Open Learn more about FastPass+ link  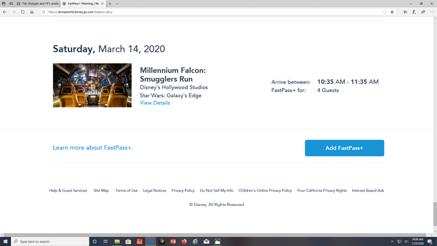(93, 148)
